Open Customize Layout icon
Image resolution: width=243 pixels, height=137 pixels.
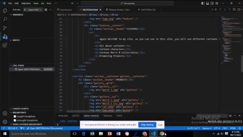pos(217,3)
